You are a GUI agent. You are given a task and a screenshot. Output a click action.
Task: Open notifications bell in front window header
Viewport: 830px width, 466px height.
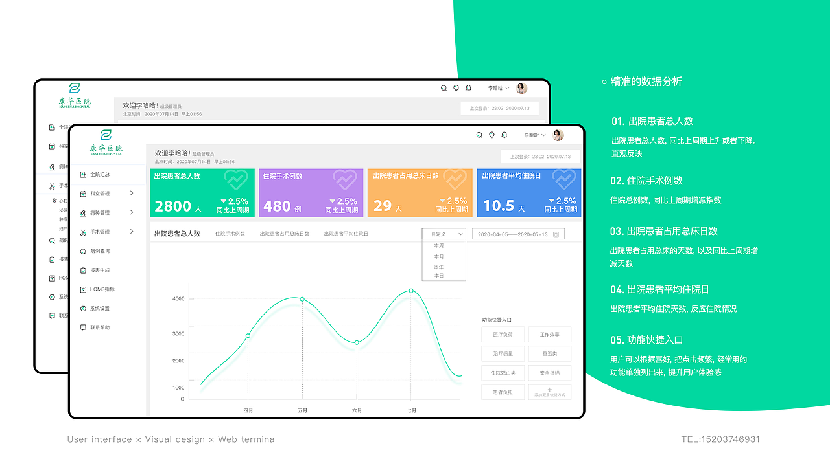point(504,135)
